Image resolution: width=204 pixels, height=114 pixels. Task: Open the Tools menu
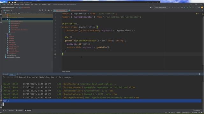click(36, 4)
